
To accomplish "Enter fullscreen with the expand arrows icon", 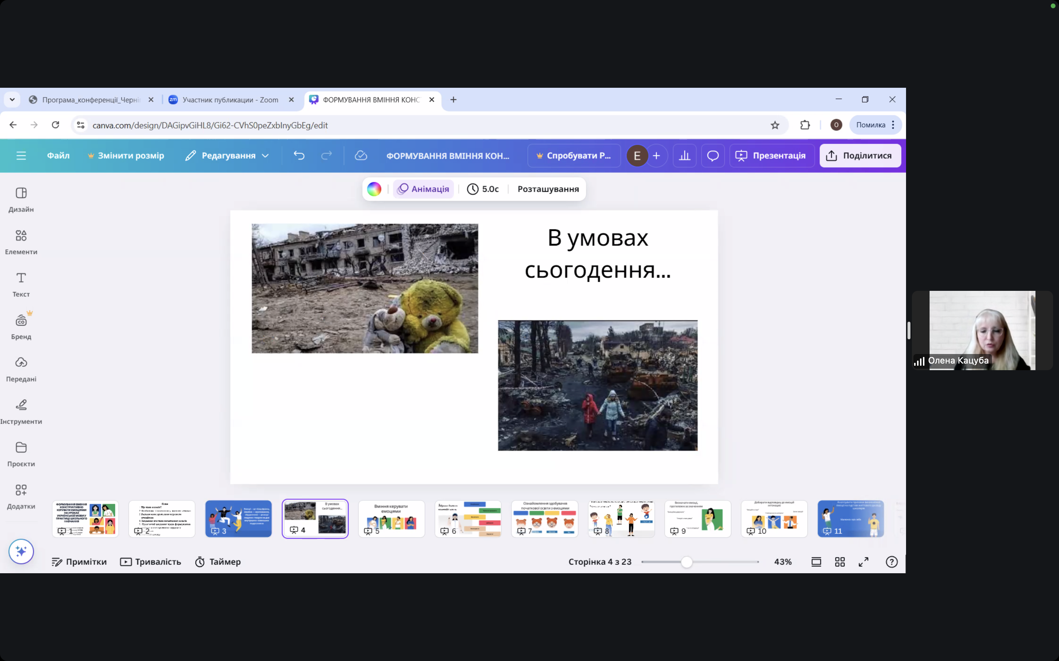I will [863, 562].
